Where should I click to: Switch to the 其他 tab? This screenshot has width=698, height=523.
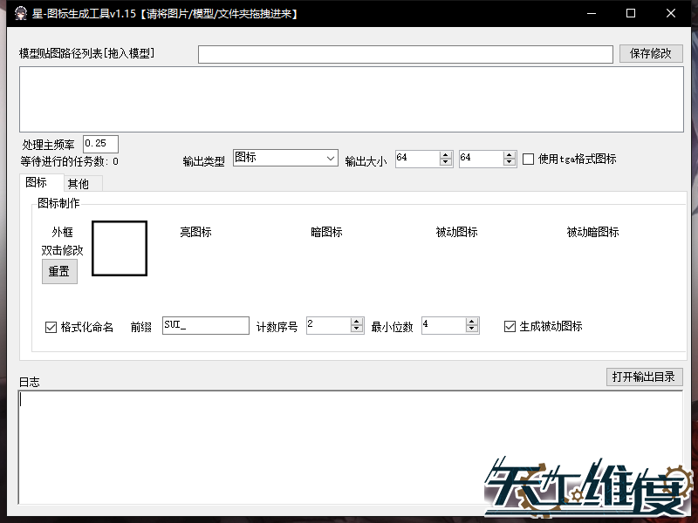(x=80, y=184)
